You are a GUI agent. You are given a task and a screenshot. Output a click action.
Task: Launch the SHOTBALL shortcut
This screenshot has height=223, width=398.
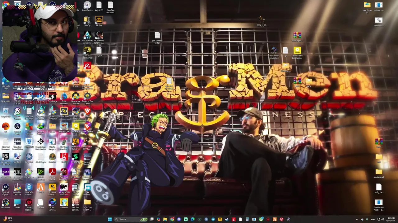pos(76,158)
